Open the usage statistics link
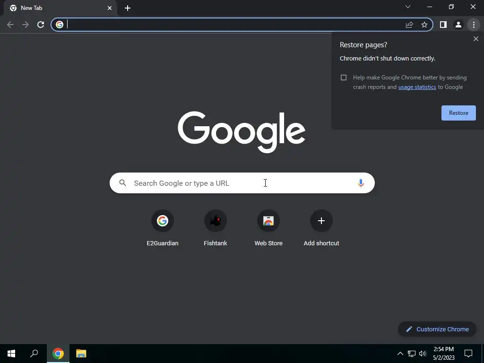484x363 pixels. (x=417, y=87)
